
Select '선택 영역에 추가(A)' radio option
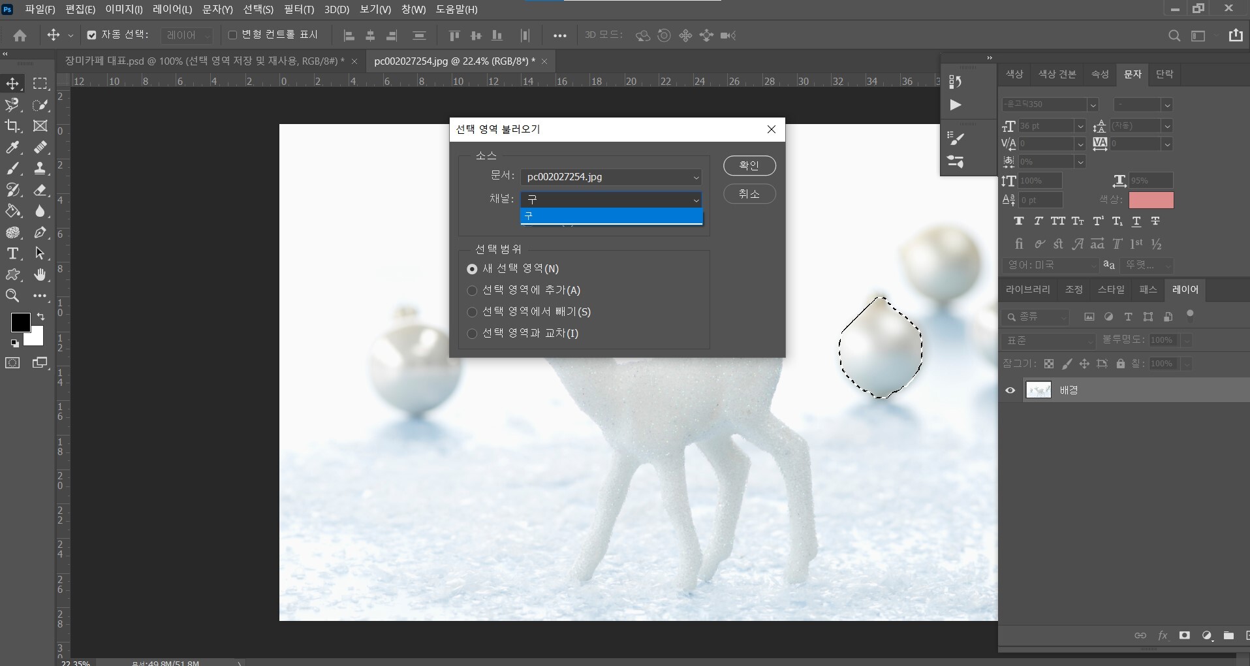tap(472, 291)
